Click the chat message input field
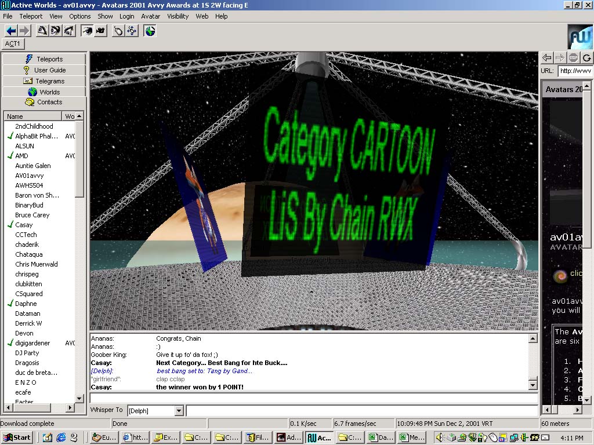The image size is (594, 445). tap(313, 398)
